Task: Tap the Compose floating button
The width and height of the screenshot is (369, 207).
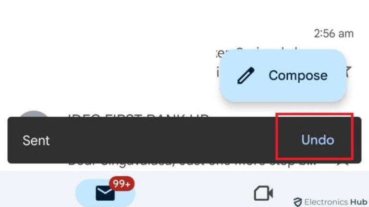Action: 283,76
